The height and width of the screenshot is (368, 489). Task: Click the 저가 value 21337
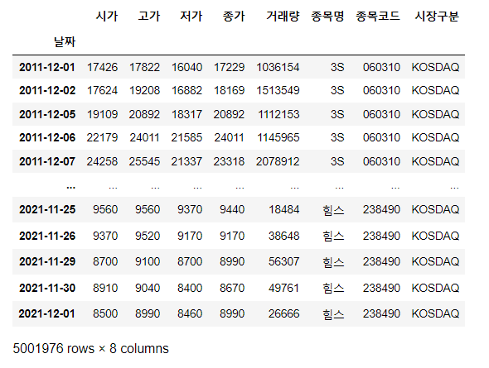[x=186, y=161]
